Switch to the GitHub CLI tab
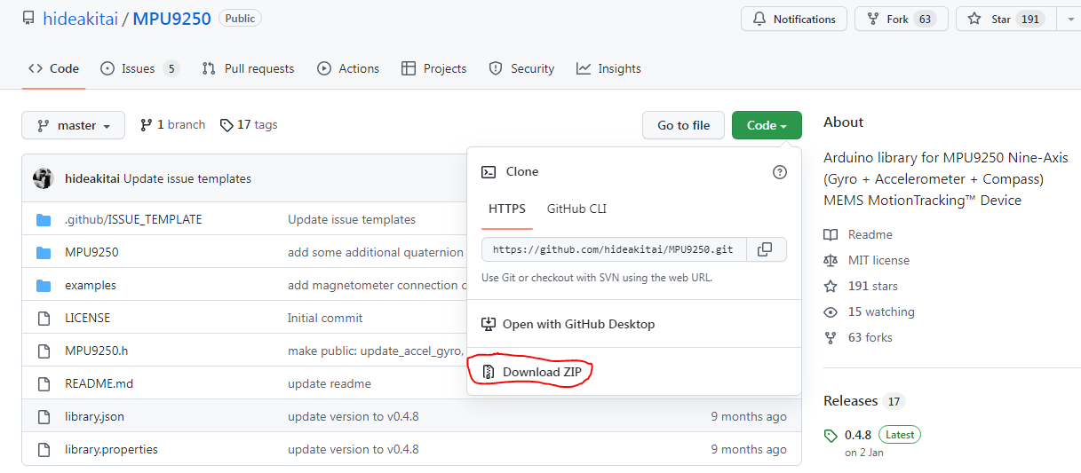Image resolution: width=1081 pixels, height=473 pixels. (x=576, y=209)
